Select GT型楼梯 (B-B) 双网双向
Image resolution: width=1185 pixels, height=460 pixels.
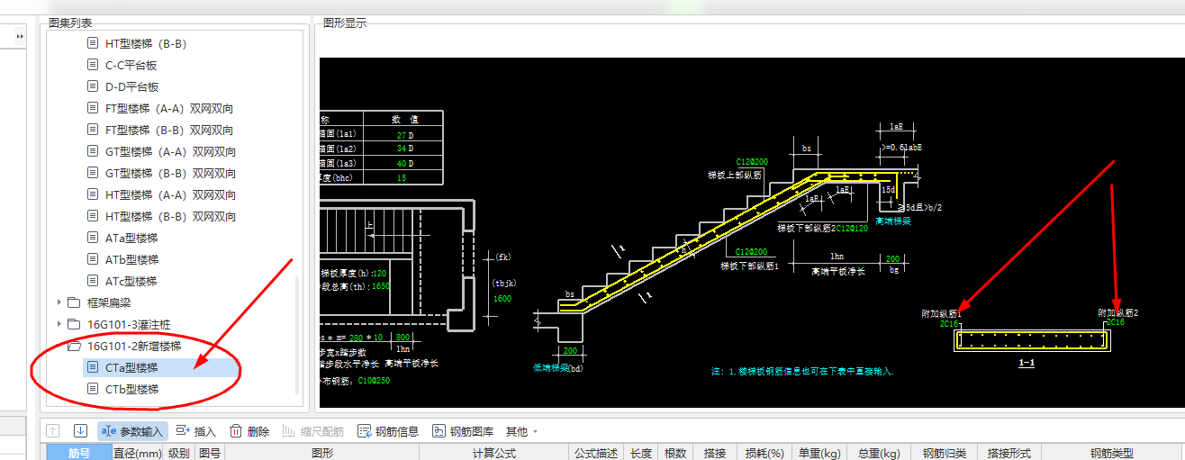170,173
